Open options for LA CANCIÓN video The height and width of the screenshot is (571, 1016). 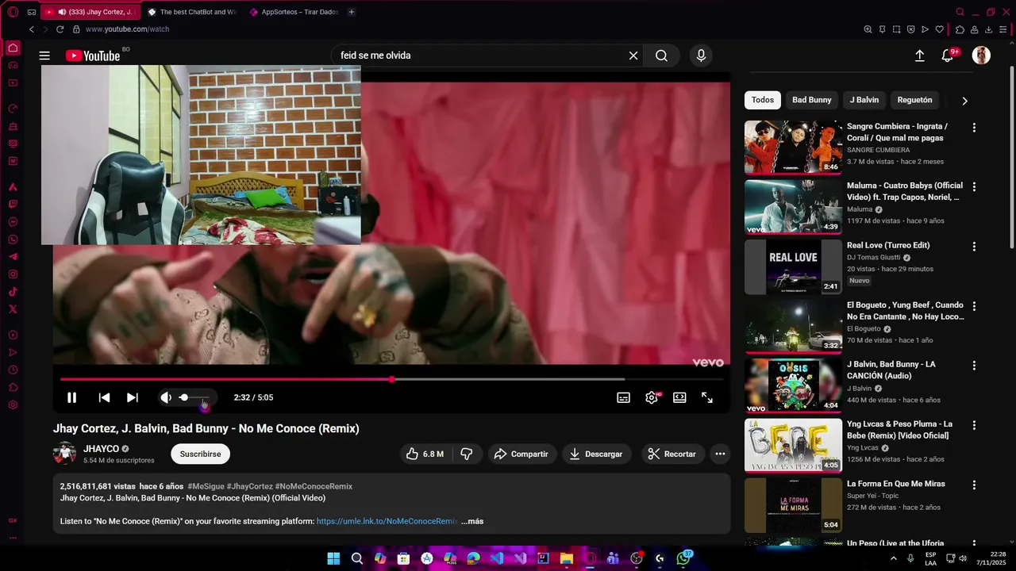click(974, 365)
